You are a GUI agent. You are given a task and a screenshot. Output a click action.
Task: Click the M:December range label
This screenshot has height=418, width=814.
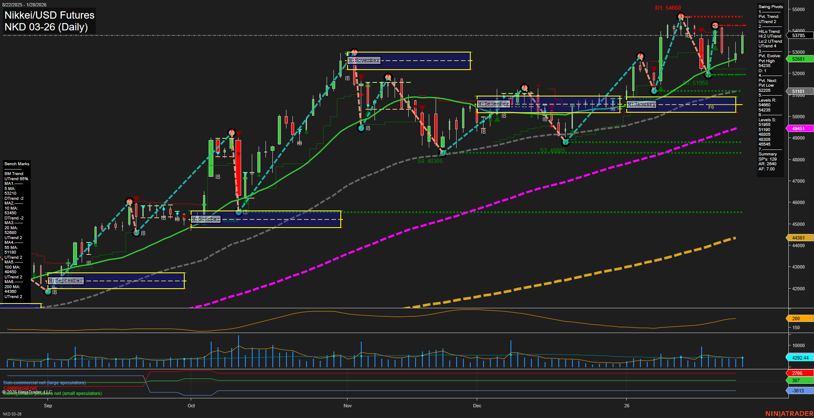[493, 103]
